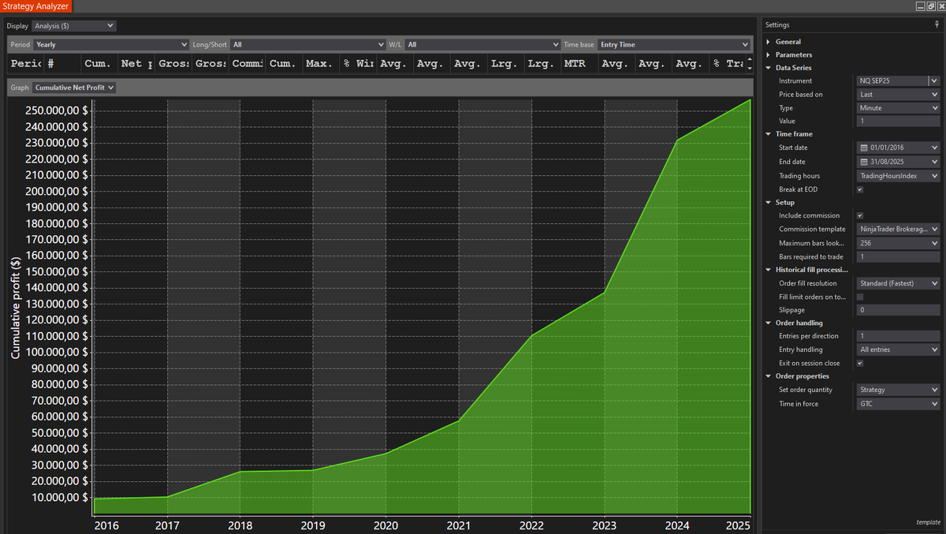Collapse the Order properties section
Viewport: 946px width, 534px height.
pyautogui.click(x=769, y=376)
